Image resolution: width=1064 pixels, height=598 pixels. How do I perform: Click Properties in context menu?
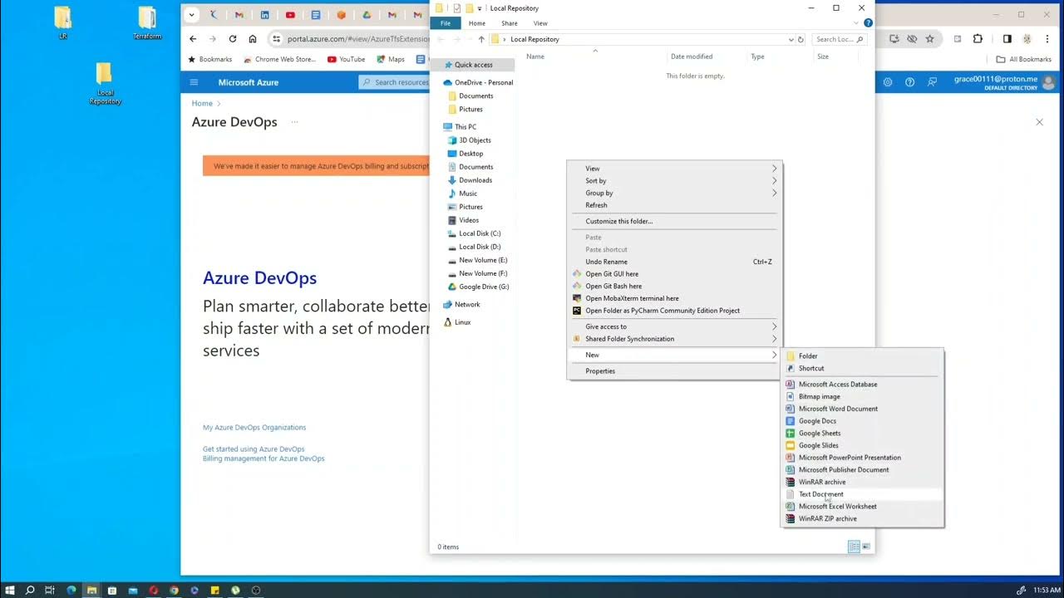coord(674,371)
